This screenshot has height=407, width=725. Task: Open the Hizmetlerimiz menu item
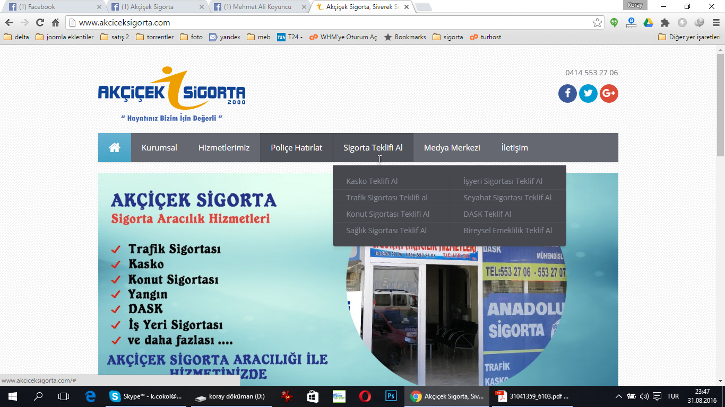224,147
